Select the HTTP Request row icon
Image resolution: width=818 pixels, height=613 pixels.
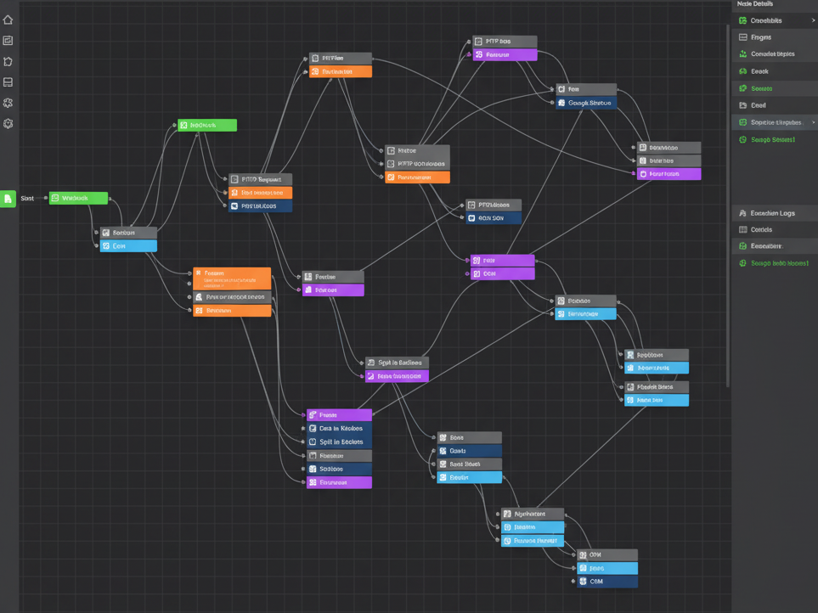(x=234, y=179)
